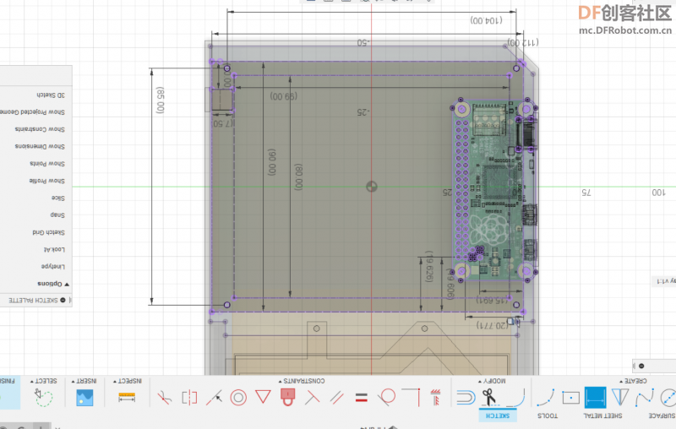Select the fit point Spline tool
676x429 pixels.
tap(645, 397)
